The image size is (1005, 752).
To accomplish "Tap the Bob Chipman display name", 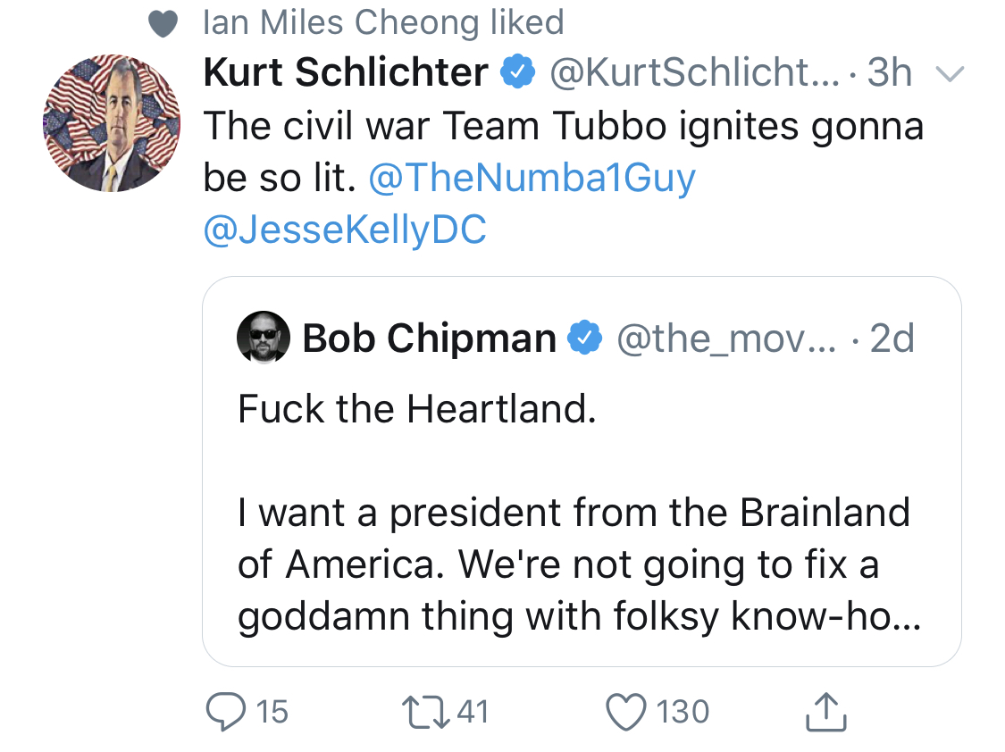I will point(430,338).
